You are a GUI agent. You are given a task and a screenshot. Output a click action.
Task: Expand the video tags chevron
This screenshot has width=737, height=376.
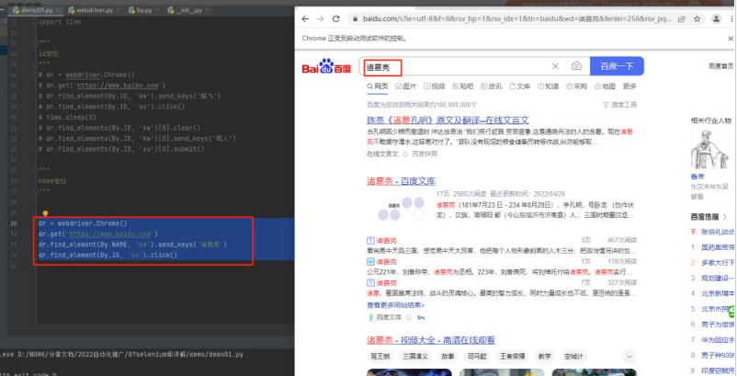[x=629, y=357]
